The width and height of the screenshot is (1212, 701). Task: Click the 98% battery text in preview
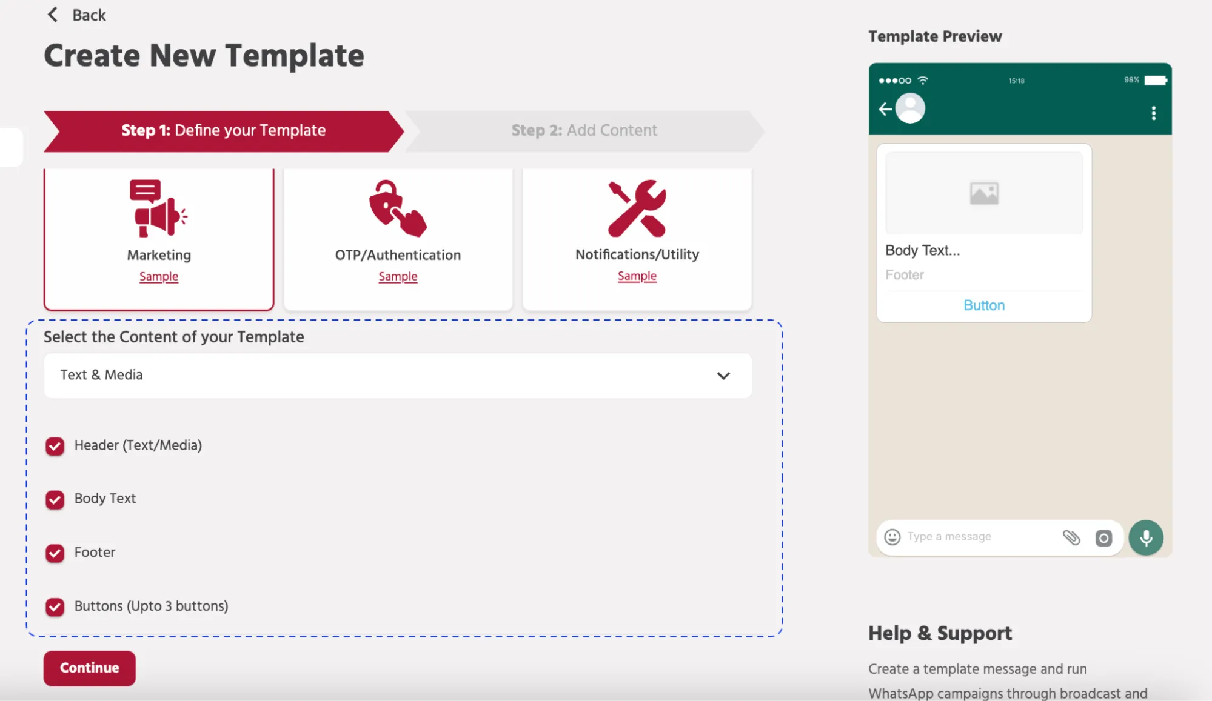point(1131,80)
